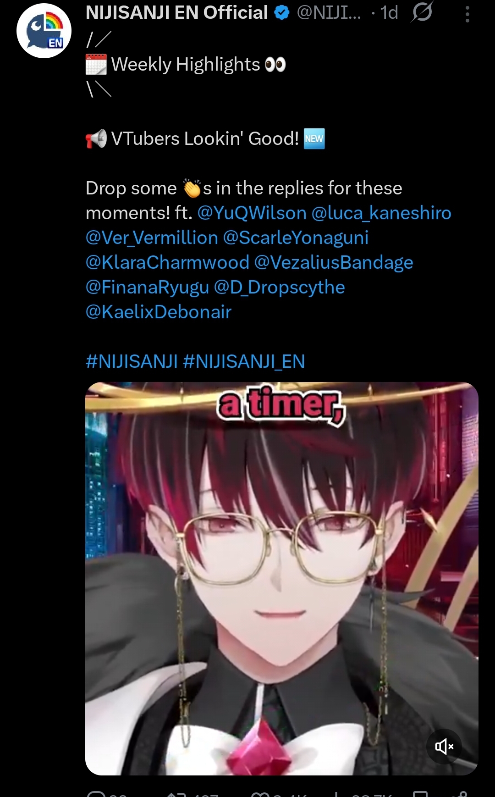Unmute the video with speaker icon

point(445,747)
